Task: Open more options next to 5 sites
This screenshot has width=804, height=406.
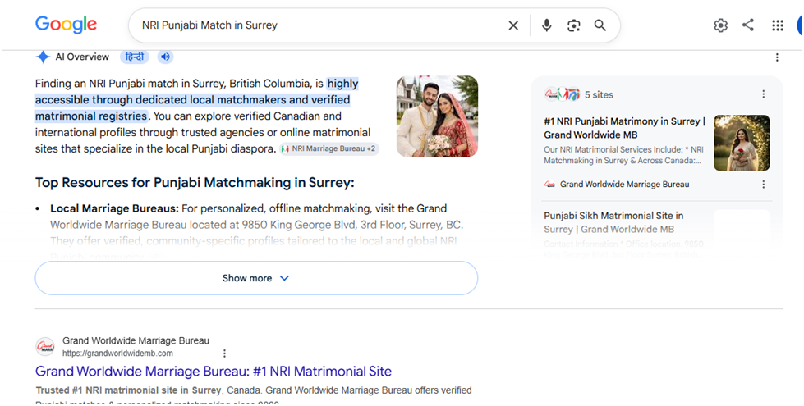Action: pyautogui.click(x=764, y=94)
